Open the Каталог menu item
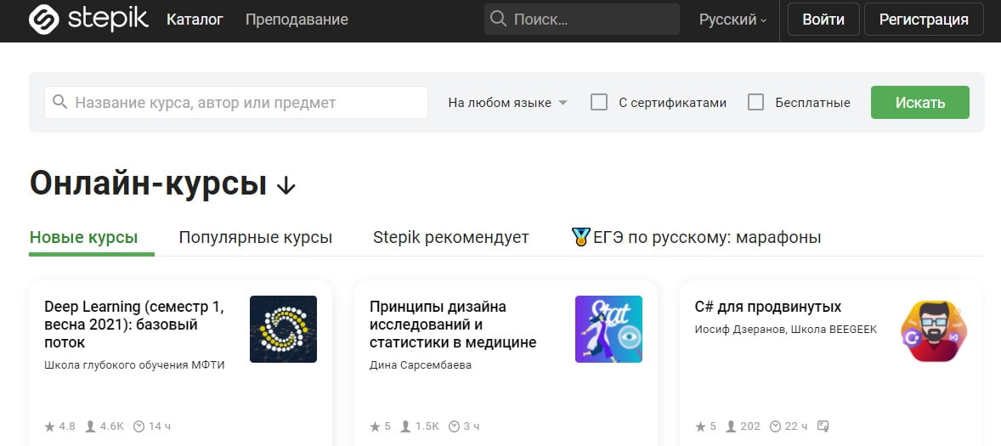This screenshot has height=446, width=1001. 195,20
